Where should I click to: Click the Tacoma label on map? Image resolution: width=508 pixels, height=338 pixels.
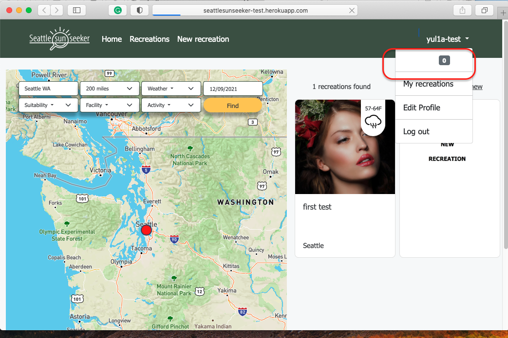141,249
